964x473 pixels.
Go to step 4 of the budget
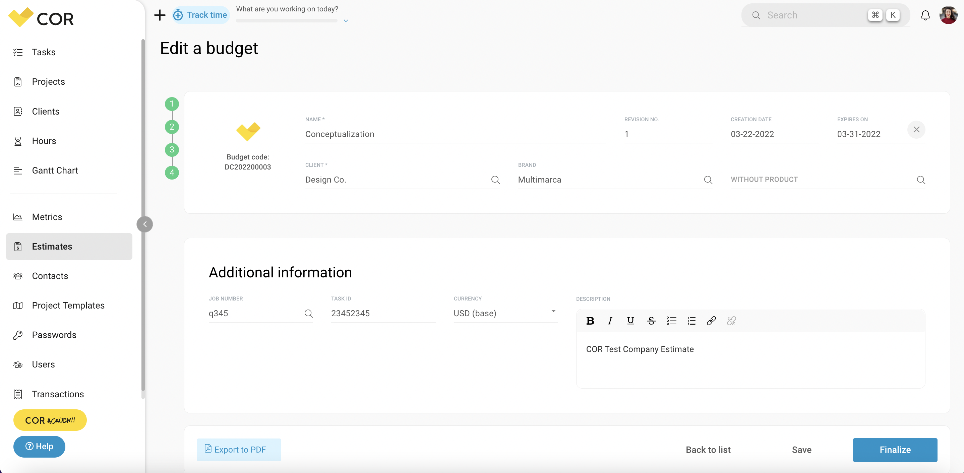point(172,173)
